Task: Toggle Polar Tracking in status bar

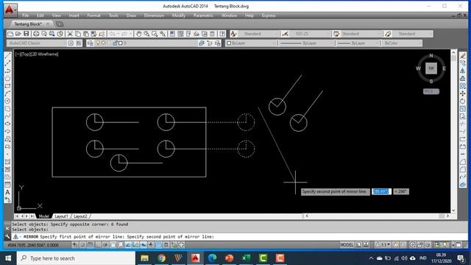Action: (105, 245)
